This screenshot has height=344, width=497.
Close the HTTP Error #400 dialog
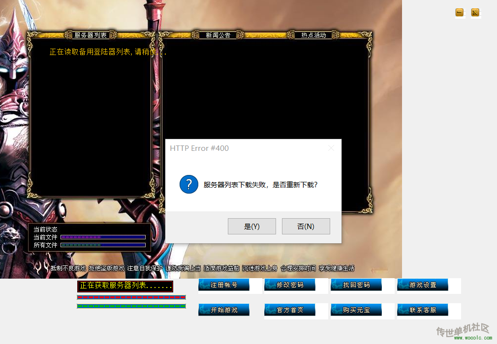coord(331,148)
